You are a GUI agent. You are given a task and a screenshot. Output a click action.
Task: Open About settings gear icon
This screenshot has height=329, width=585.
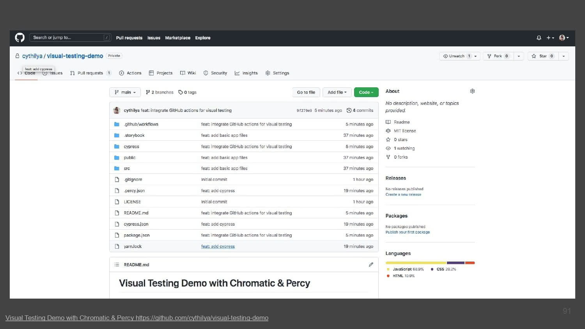click(472, 91)
